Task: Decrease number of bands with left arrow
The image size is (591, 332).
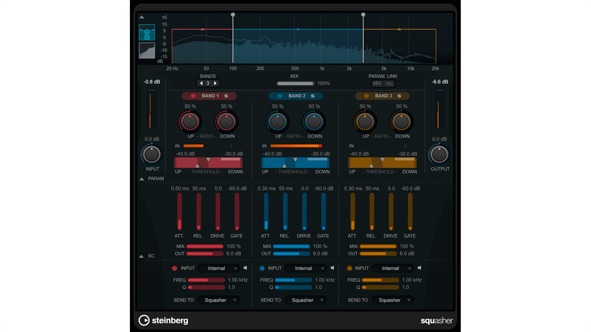Action: (x=201, y=83)
